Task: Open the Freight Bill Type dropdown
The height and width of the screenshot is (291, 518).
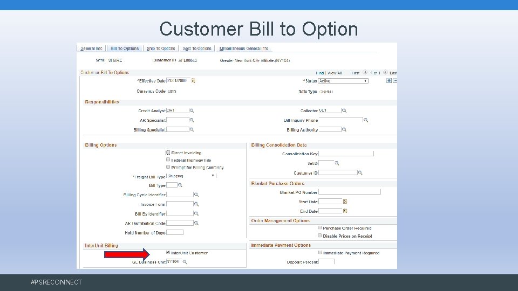Action: point(191,176)
